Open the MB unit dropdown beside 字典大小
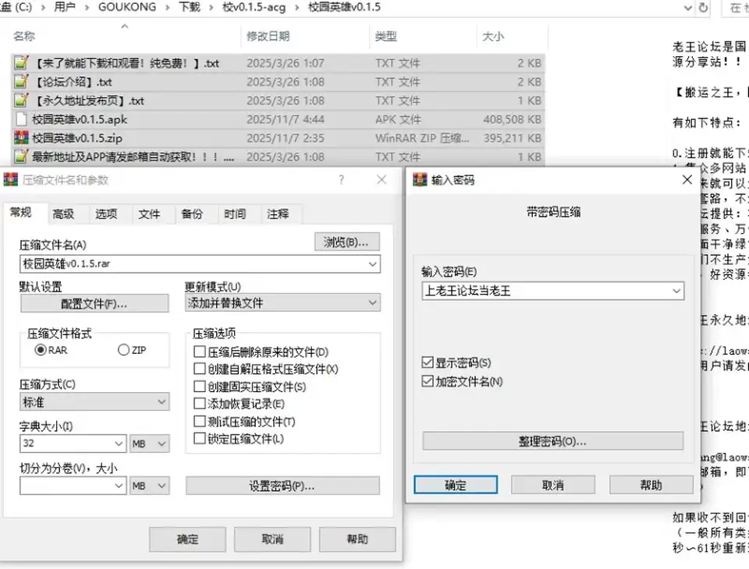 click(x=150, y=444)
